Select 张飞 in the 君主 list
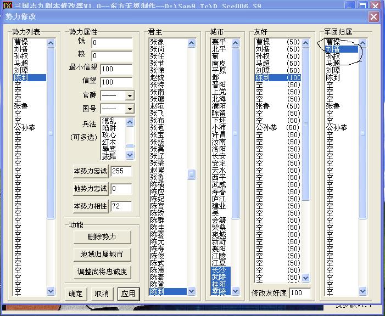 [x=157, y=113]
